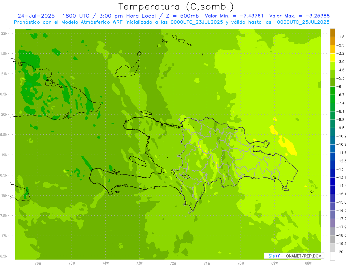Click 'Valor Min. = -7.43761' value
Viewport: 346px width, 267px height.
point(234,16)
